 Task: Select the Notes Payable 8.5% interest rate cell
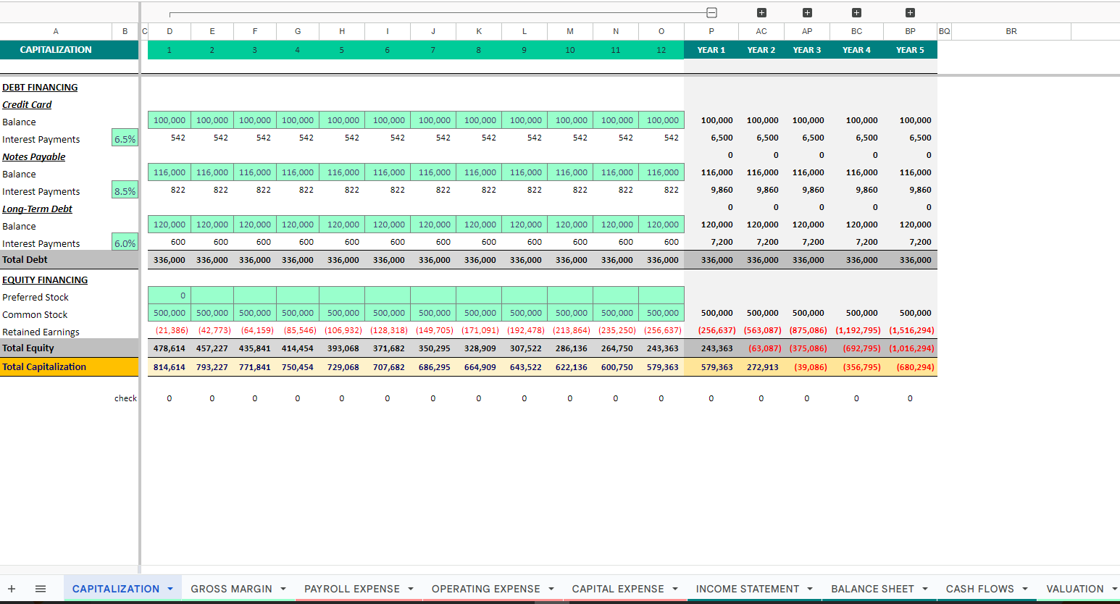click(x=125, y=190)
